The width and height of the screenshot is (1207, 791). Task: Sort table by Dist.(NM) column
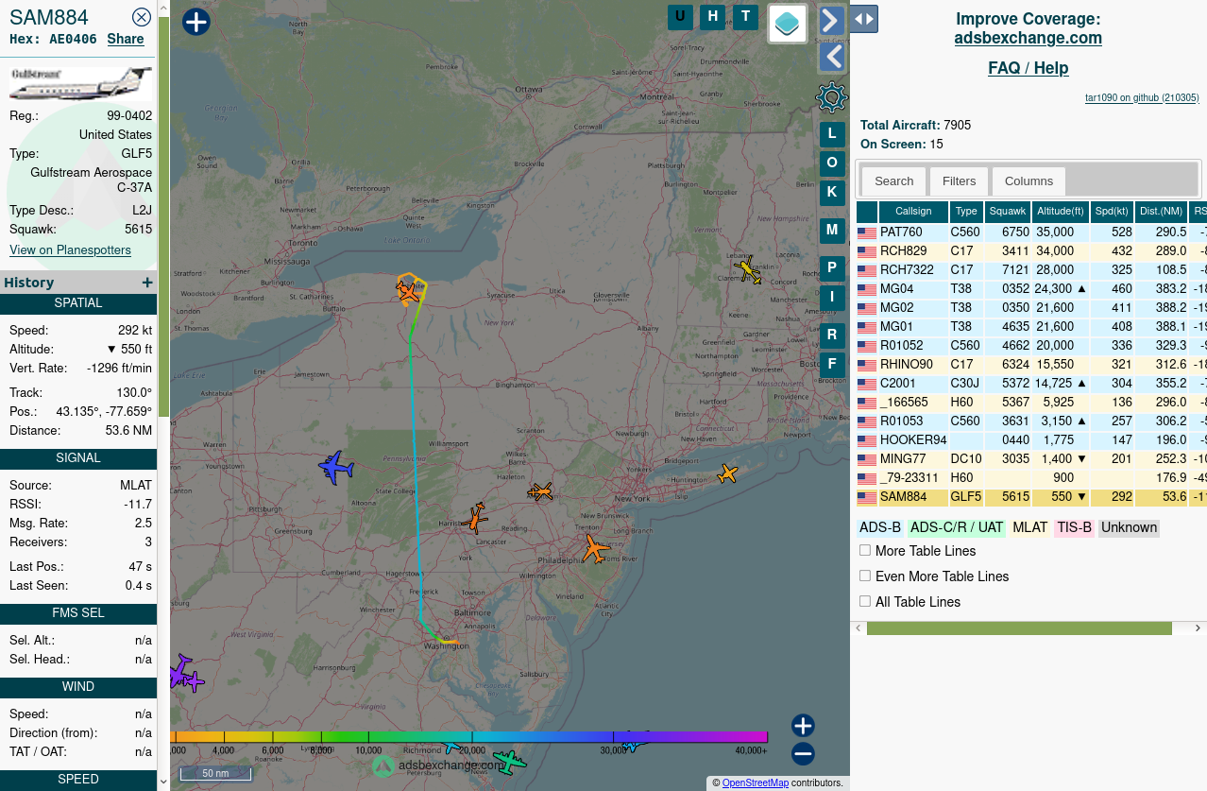click(1161, 212)
